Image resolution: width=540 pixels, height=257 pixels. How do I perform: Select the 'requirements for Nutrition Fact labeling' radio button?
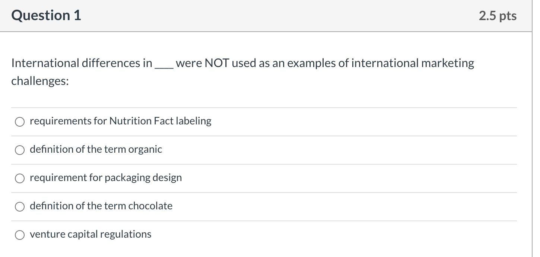pyautogui.click(x=19, y=121)
